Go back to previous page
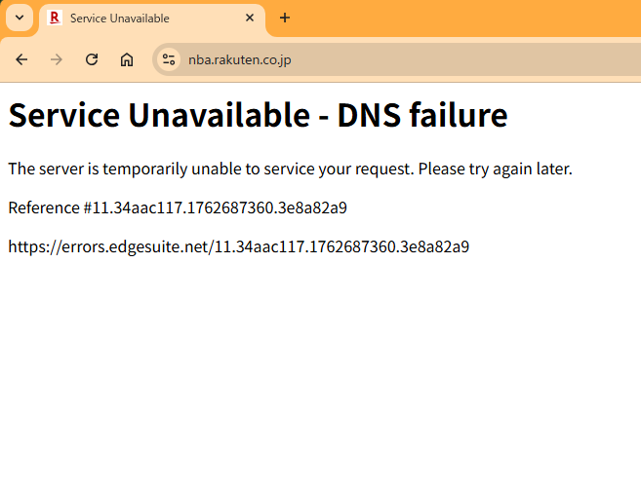Screen dimensions: 641x489 coord(21,59)
